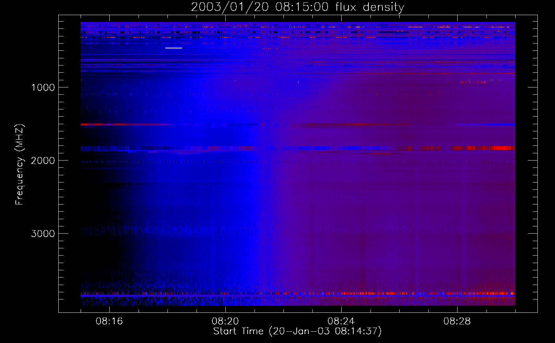
Task: Select the 1000 frequency axis label
Action: [x=43, y=87]
